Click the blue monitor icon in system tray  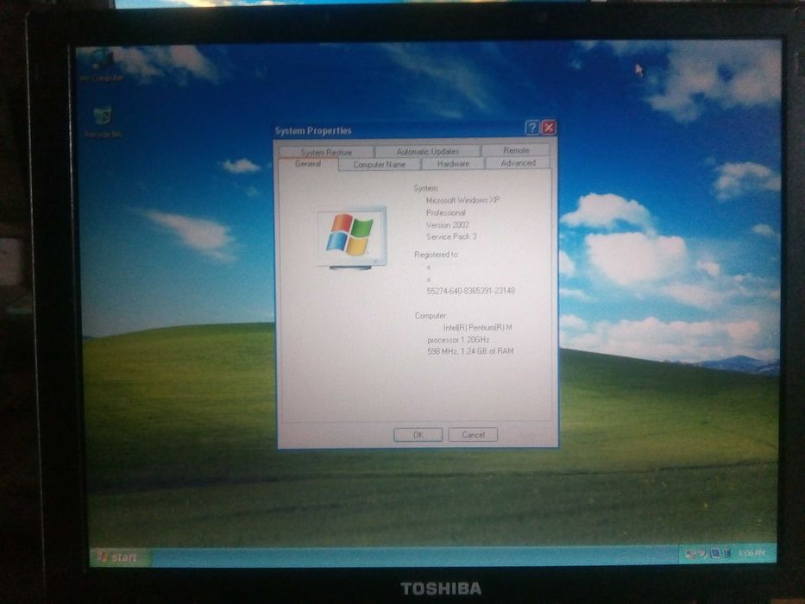tap(715, 554)
